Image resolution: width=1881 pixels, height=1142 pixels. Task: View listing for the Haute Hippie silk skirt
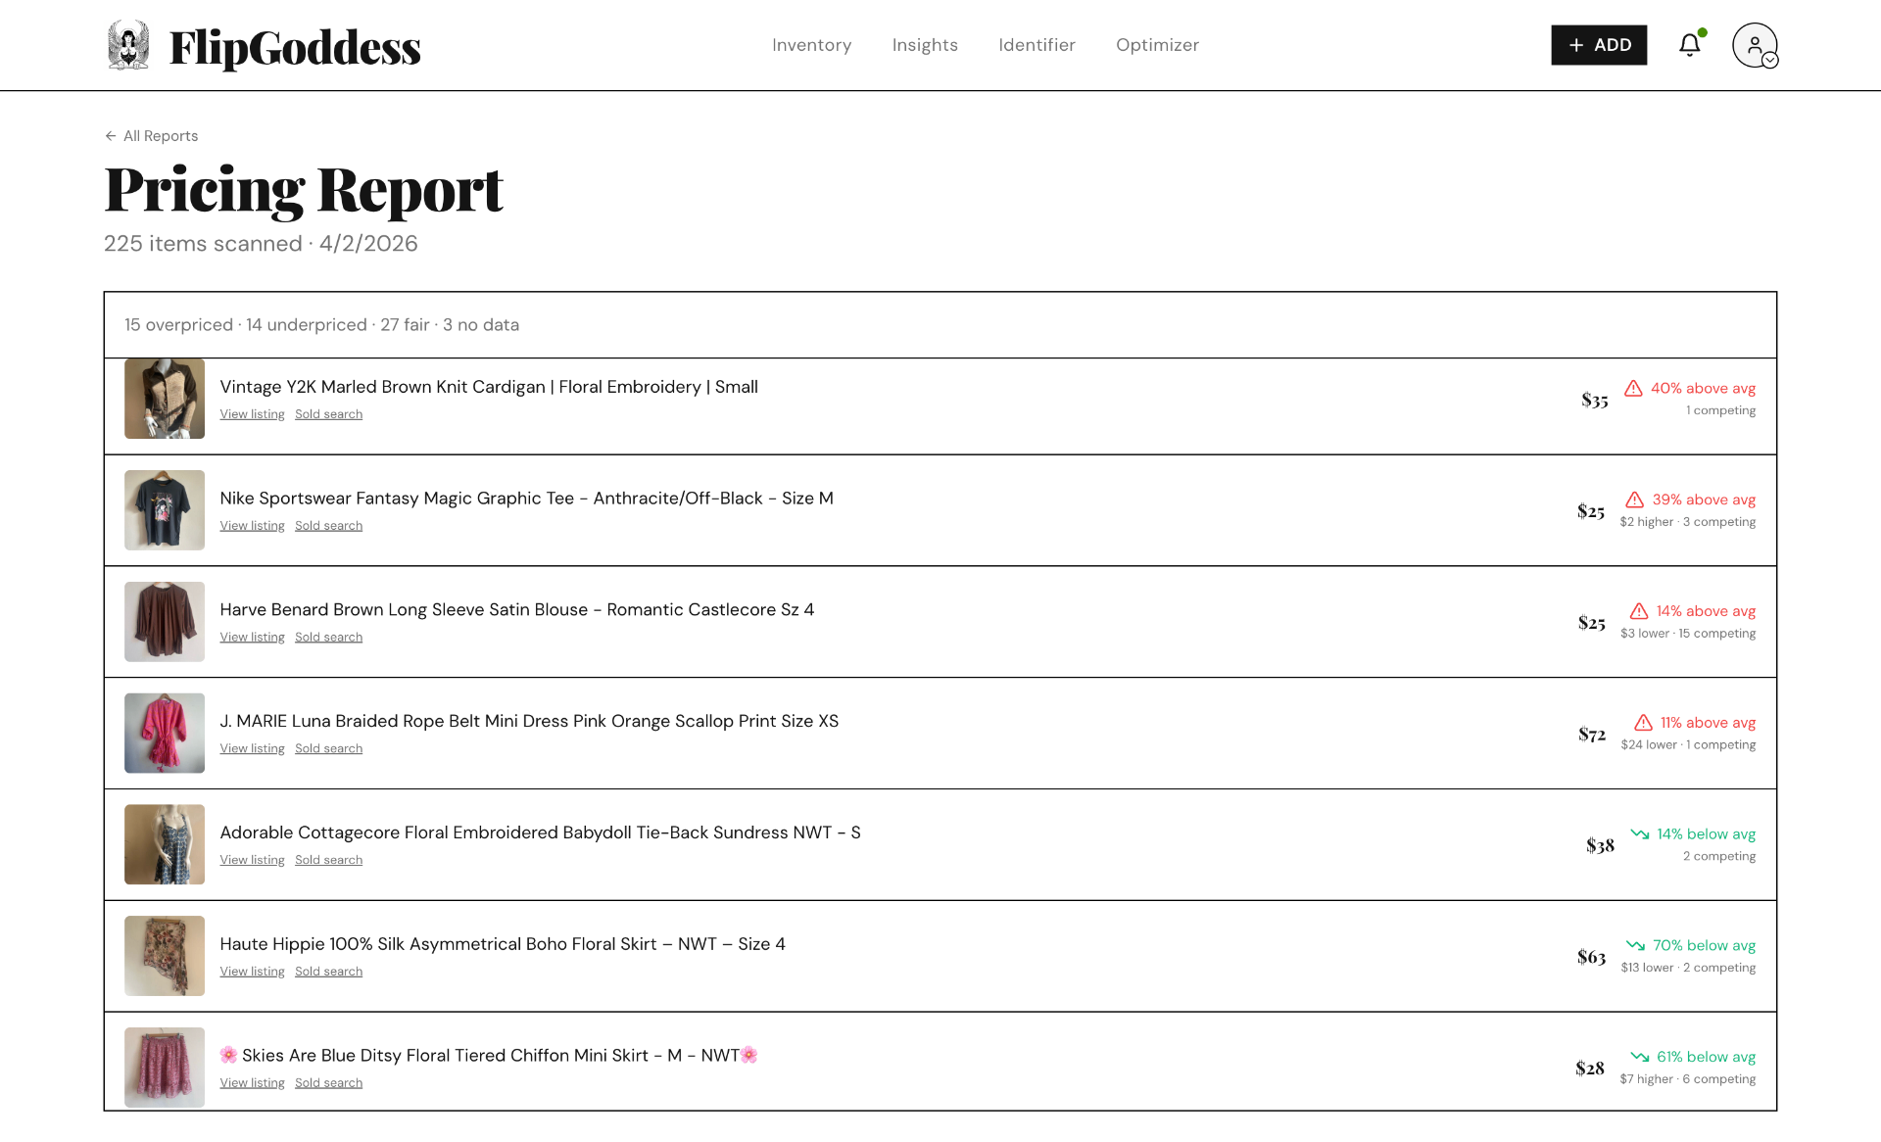coord(252,972)
